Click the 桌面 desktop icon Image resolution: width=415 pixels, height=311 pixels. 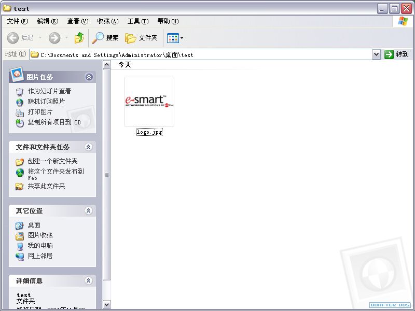pyautogui.click(x=20, y=225)
